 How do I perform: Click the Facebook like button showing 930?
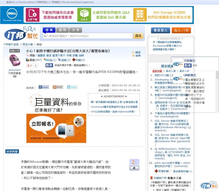(x=188, y=65)
